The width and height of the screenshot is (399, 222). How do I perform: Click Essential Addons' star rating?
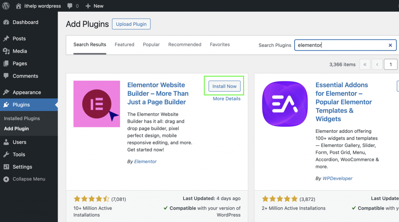280,199
